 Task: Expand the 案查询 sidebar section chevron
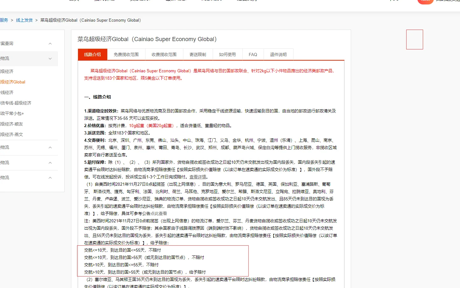coord(50,44)
